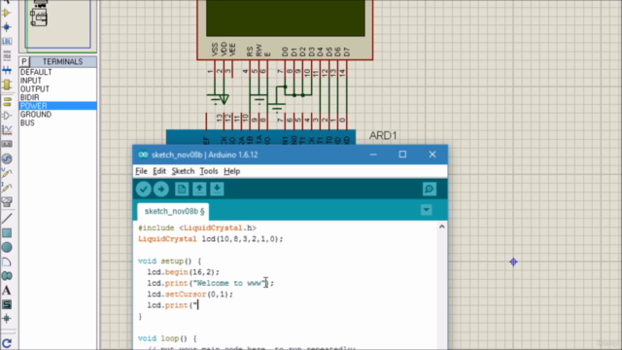Click the rotate clockwise icon

pos(7,343)
